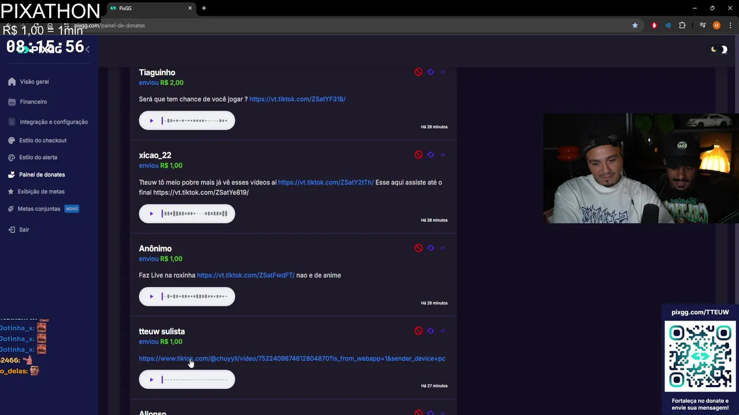Open Estilo do alerta
The width and height of the screenshot is (739, 415).
click(38, 157)
